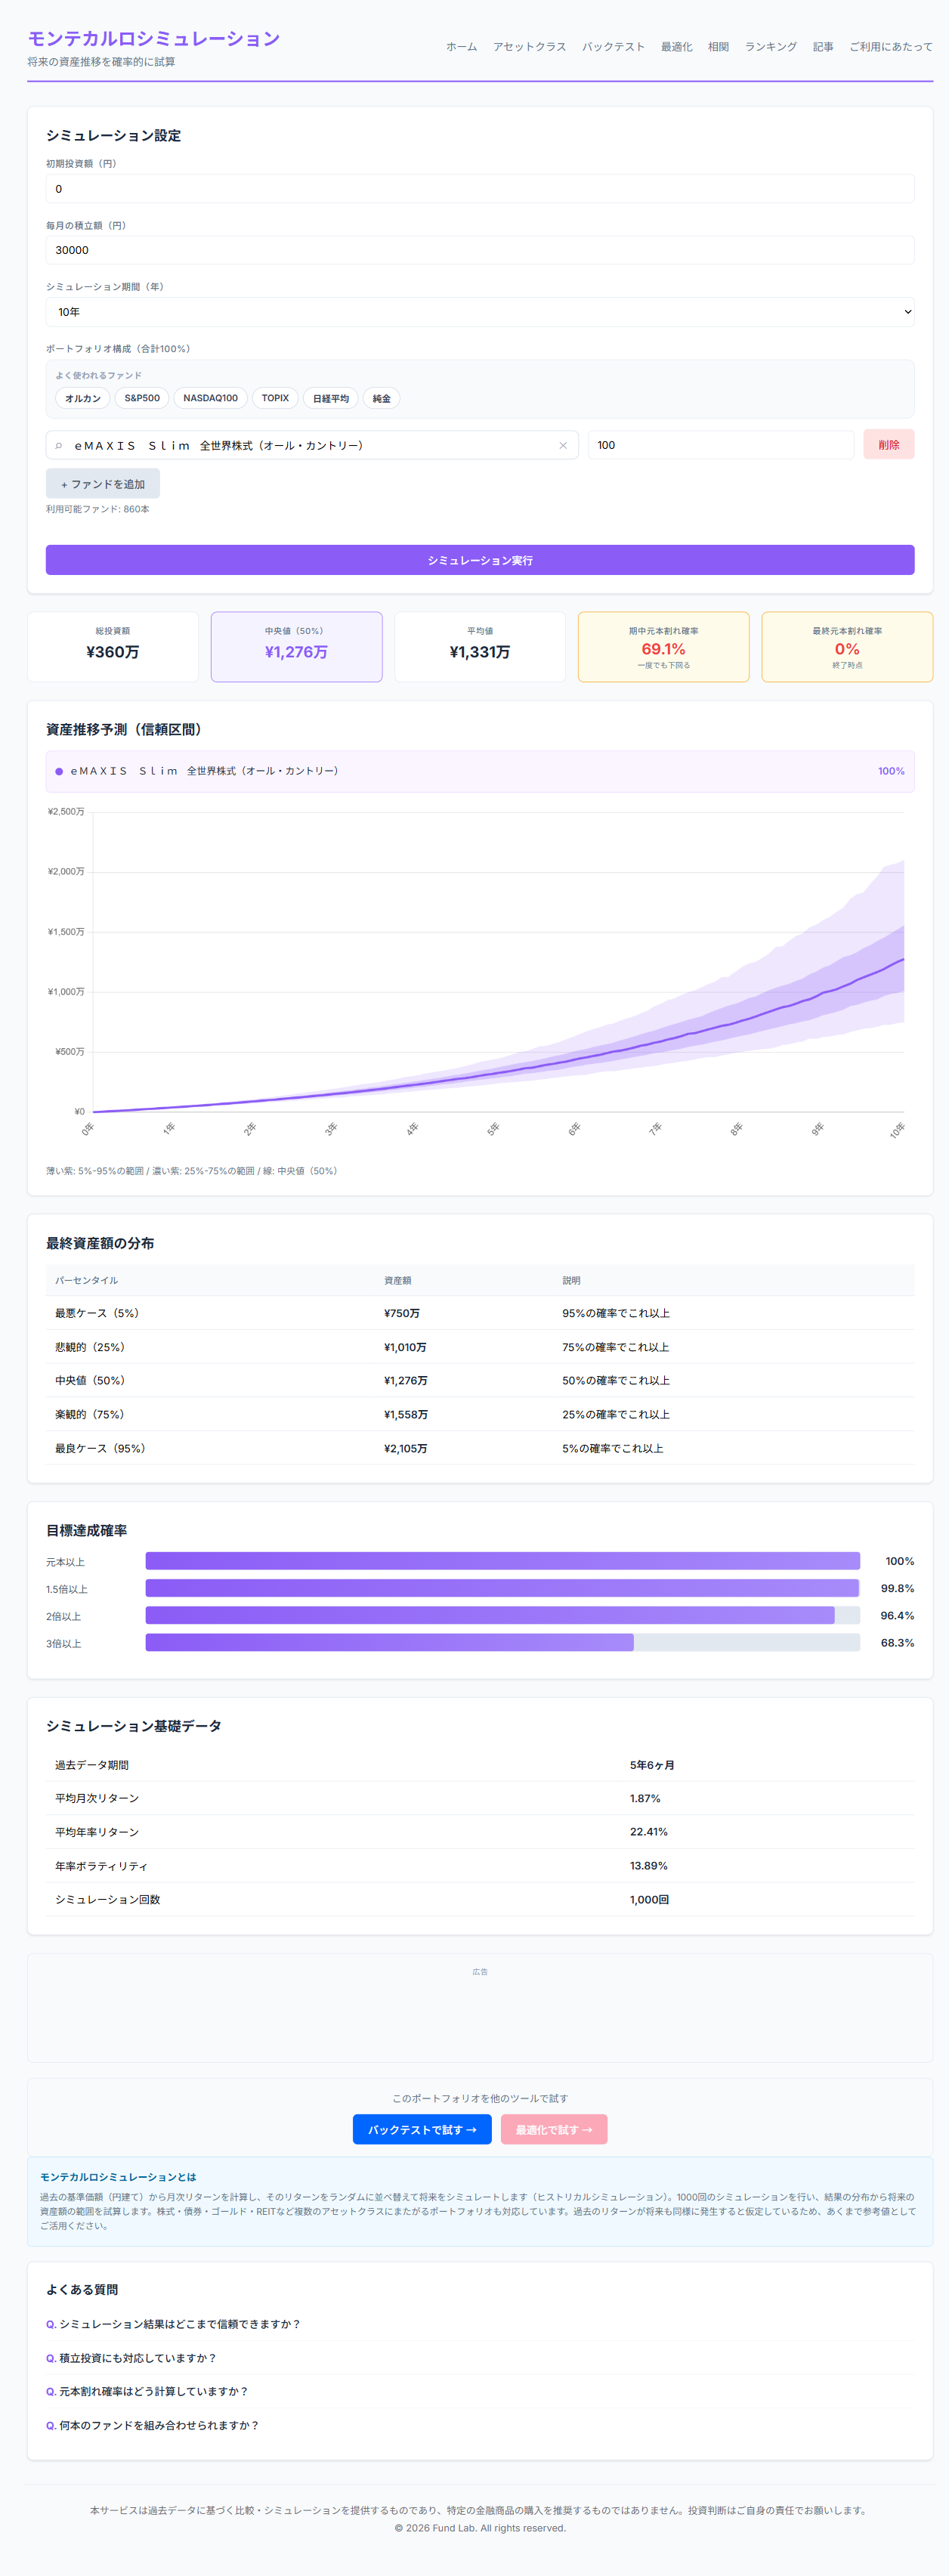Viewport: 949px width, 2576px height.
Task: Click the 3倍以上 progress bar
Action: coord(502,1643)
